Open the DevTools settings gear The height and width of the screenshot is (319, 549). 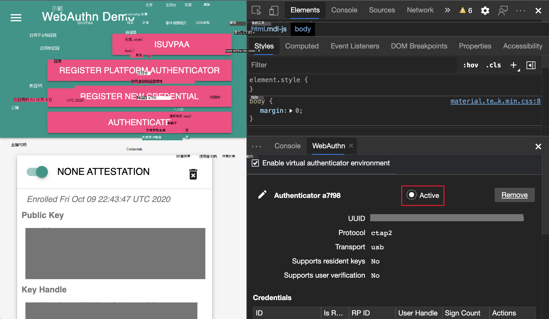coord(485,10)
